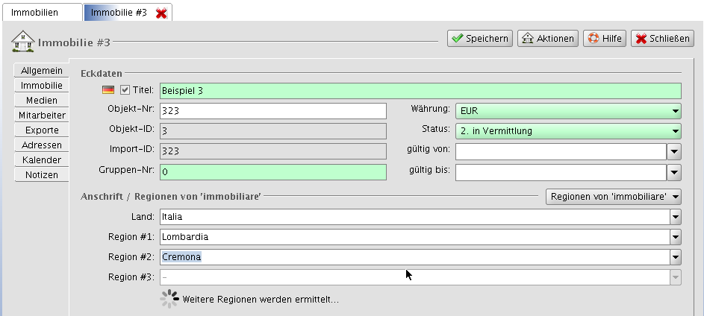Open the gültig bis date picker arrow
Viewport: 704px width, 316px height.
coord(673,173)
